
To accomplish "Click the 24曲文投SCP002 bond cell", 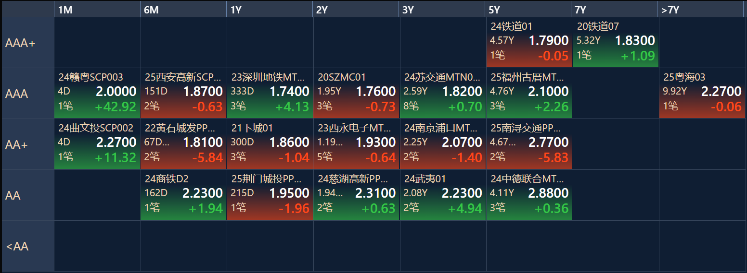I will 97,145.
